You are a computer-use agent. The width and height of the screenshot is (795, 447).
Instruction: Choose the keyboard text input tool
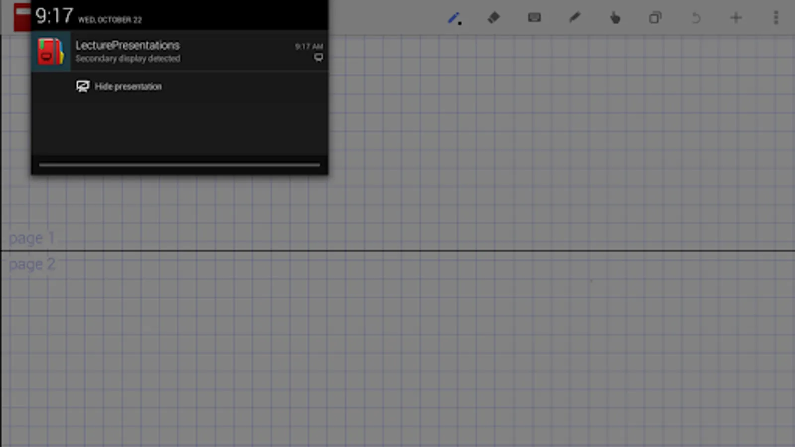coord(534,18)
